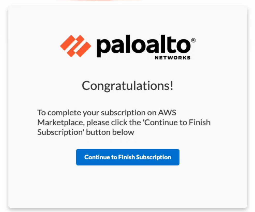This screenshot has width=255, height=212.
Task: Select the NETWORKS label under the logo
Action: coord(172,58)
